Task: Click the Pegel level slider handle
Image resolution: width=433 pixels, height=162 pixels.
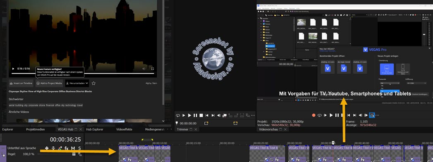Action: (x=74, y=154)
